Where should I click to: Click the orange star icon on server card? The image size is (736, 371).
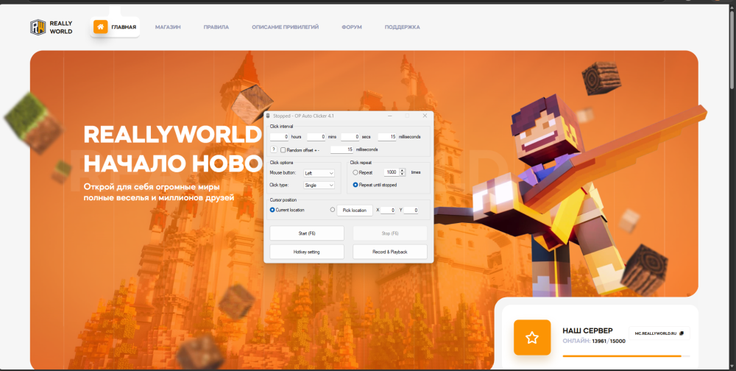532,337
